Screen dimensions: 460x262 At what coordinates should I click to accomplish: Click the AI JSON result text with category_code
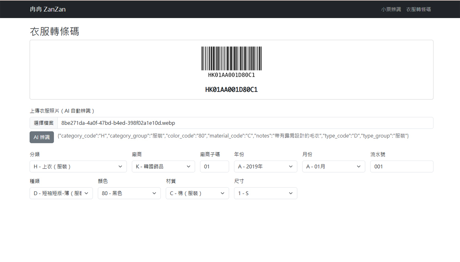click(x=233, y=136)
